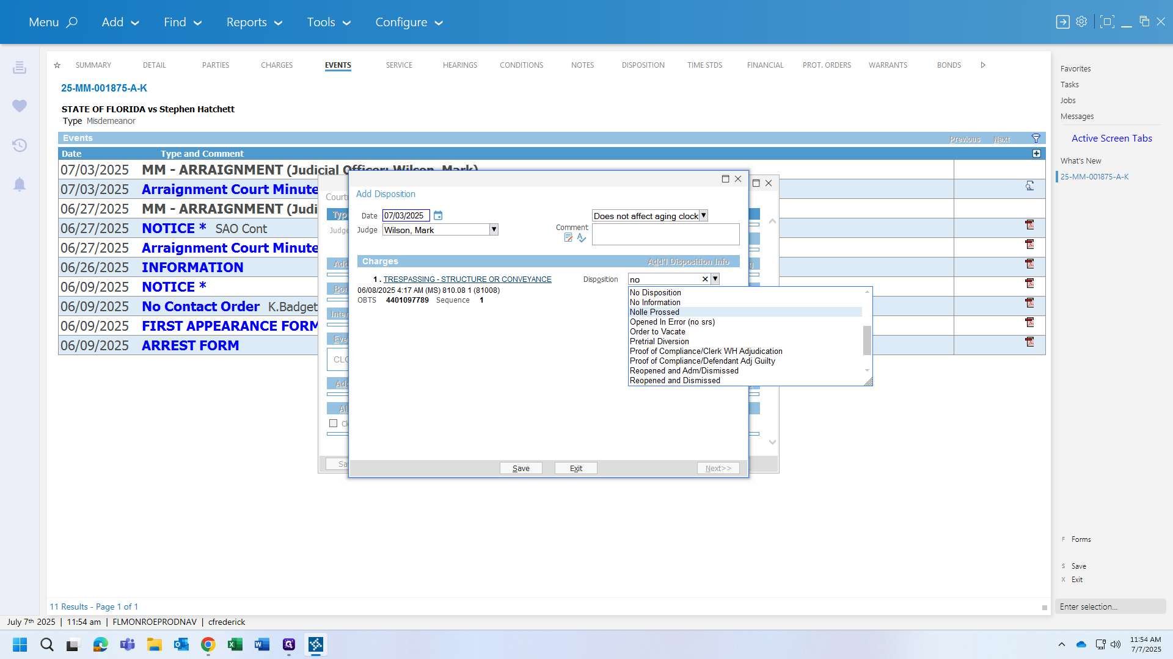
Task: Click the disposition list scrollbar thumb
Action: coord(867,340)
